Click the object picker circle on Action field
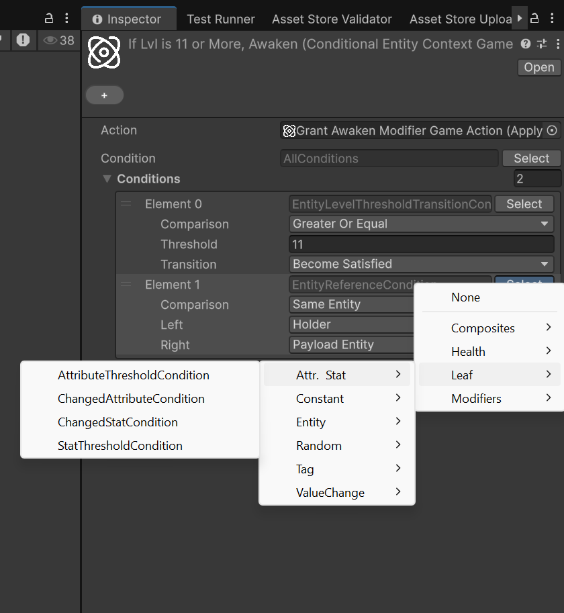This screenshot has width=564, height=613. point(552,130)
